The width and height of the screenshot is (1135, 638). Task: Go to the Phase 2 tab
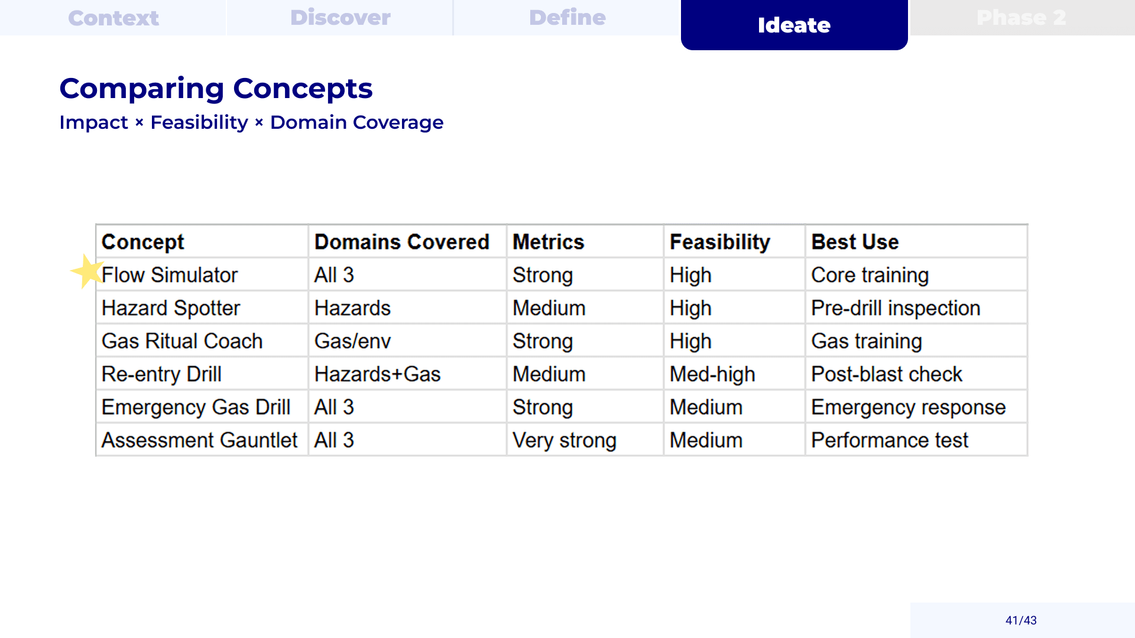pos(1021,18)
